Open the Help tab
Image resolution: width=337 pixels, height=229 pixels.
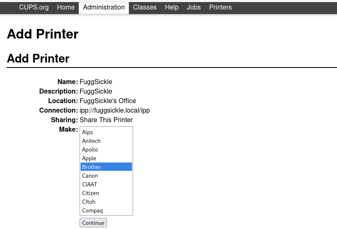(172, 7)
